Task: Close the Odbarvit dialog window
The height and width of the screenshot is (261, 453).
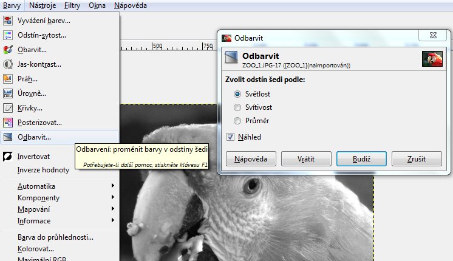Action: (433, 35)
